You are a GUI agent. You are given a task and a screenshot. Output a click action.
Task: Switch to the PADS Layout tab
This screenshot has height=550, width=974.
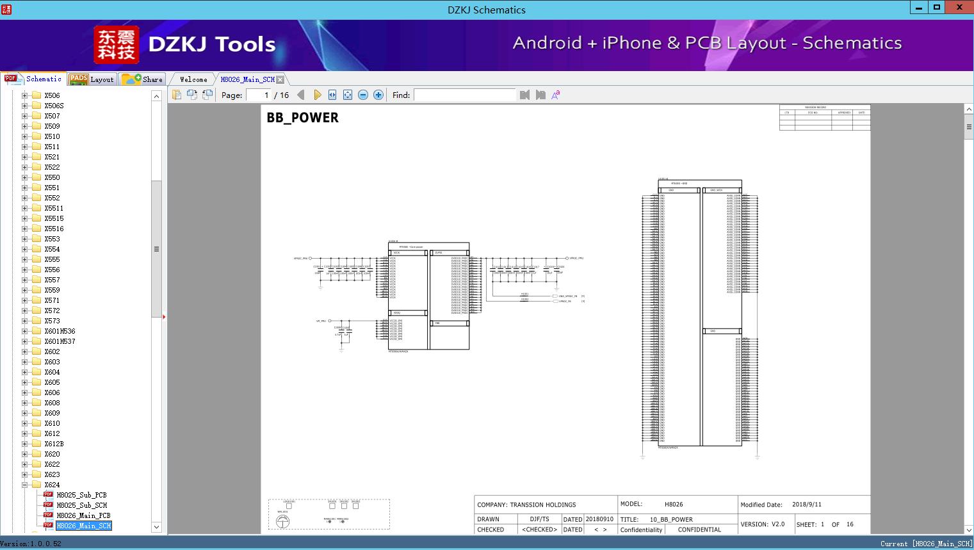(91, 79)
